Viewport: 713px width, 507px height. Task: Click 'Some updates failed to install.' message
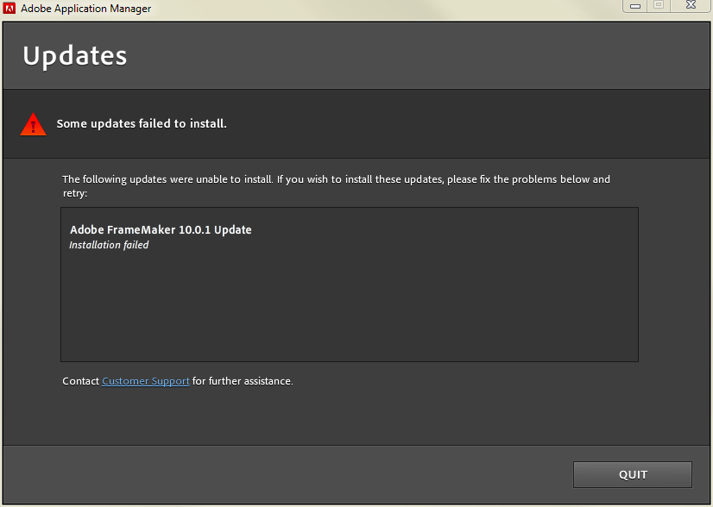142,124
